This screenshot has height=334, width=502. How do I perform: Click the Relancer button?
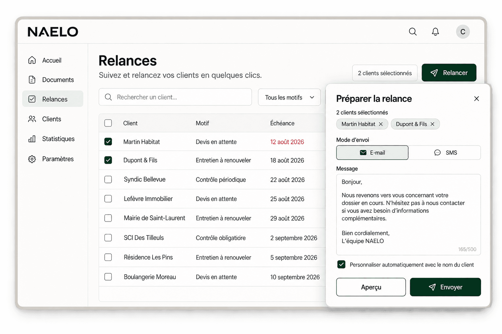point(449,73)
